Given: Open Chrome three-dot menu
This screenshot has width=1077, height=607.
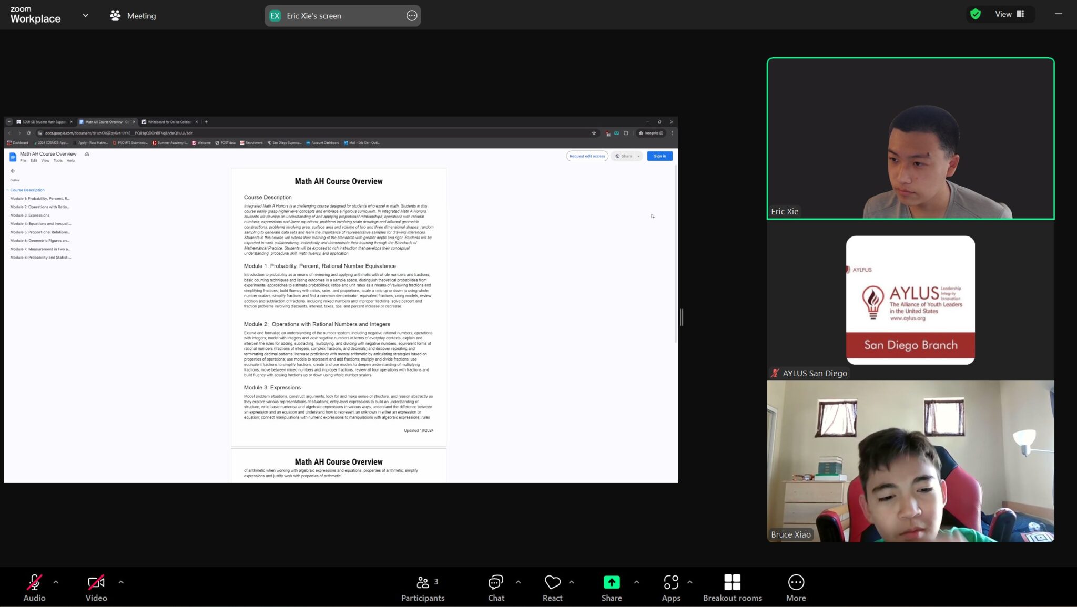Looking at the screenshot, I should click(672, 133).
